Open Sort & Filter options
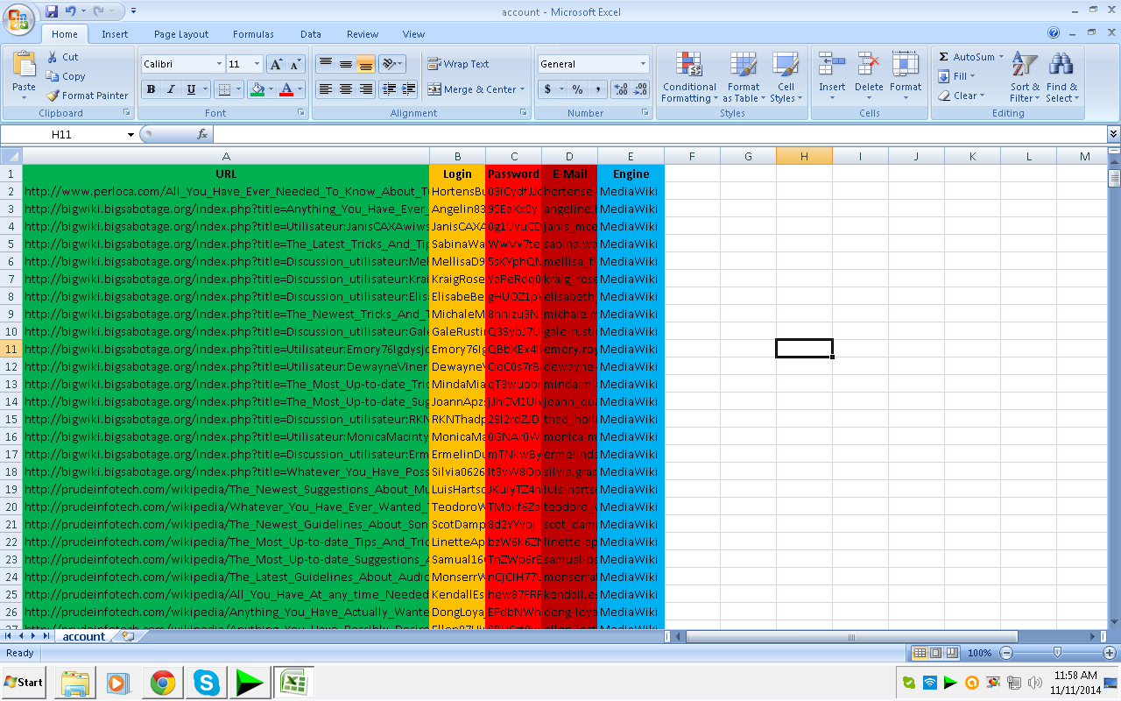The width and height of the screenshot is (1121, 701). coord(1025,77)
